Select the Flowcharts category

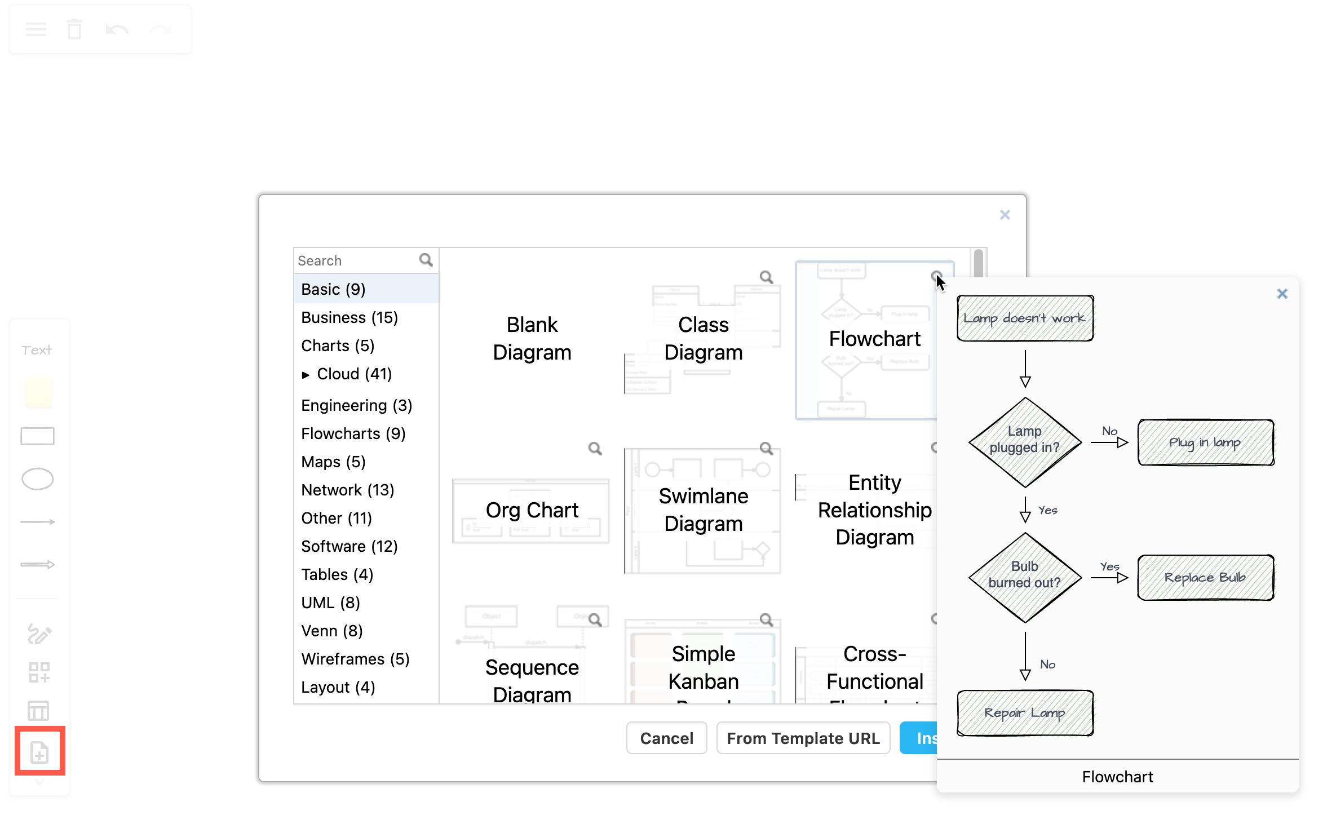coord(353,433)
